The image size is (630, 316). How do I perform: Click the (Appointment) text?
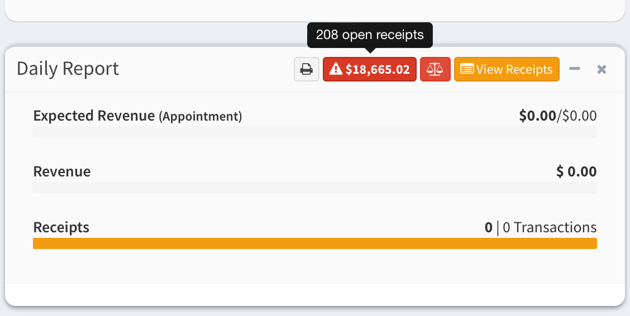click(201, 117)
